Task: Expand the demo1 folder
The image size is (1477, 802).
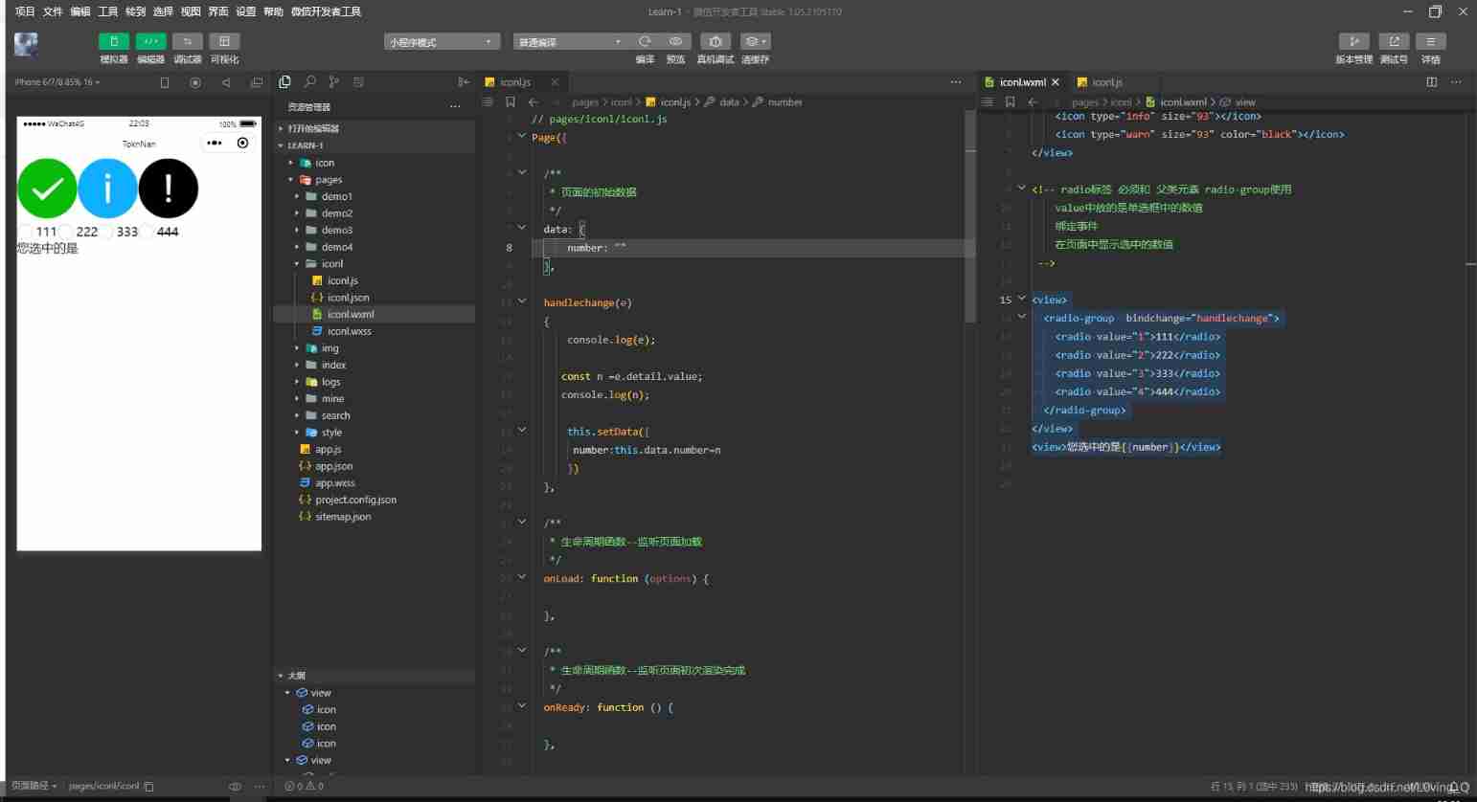Action: coord(297,196)
